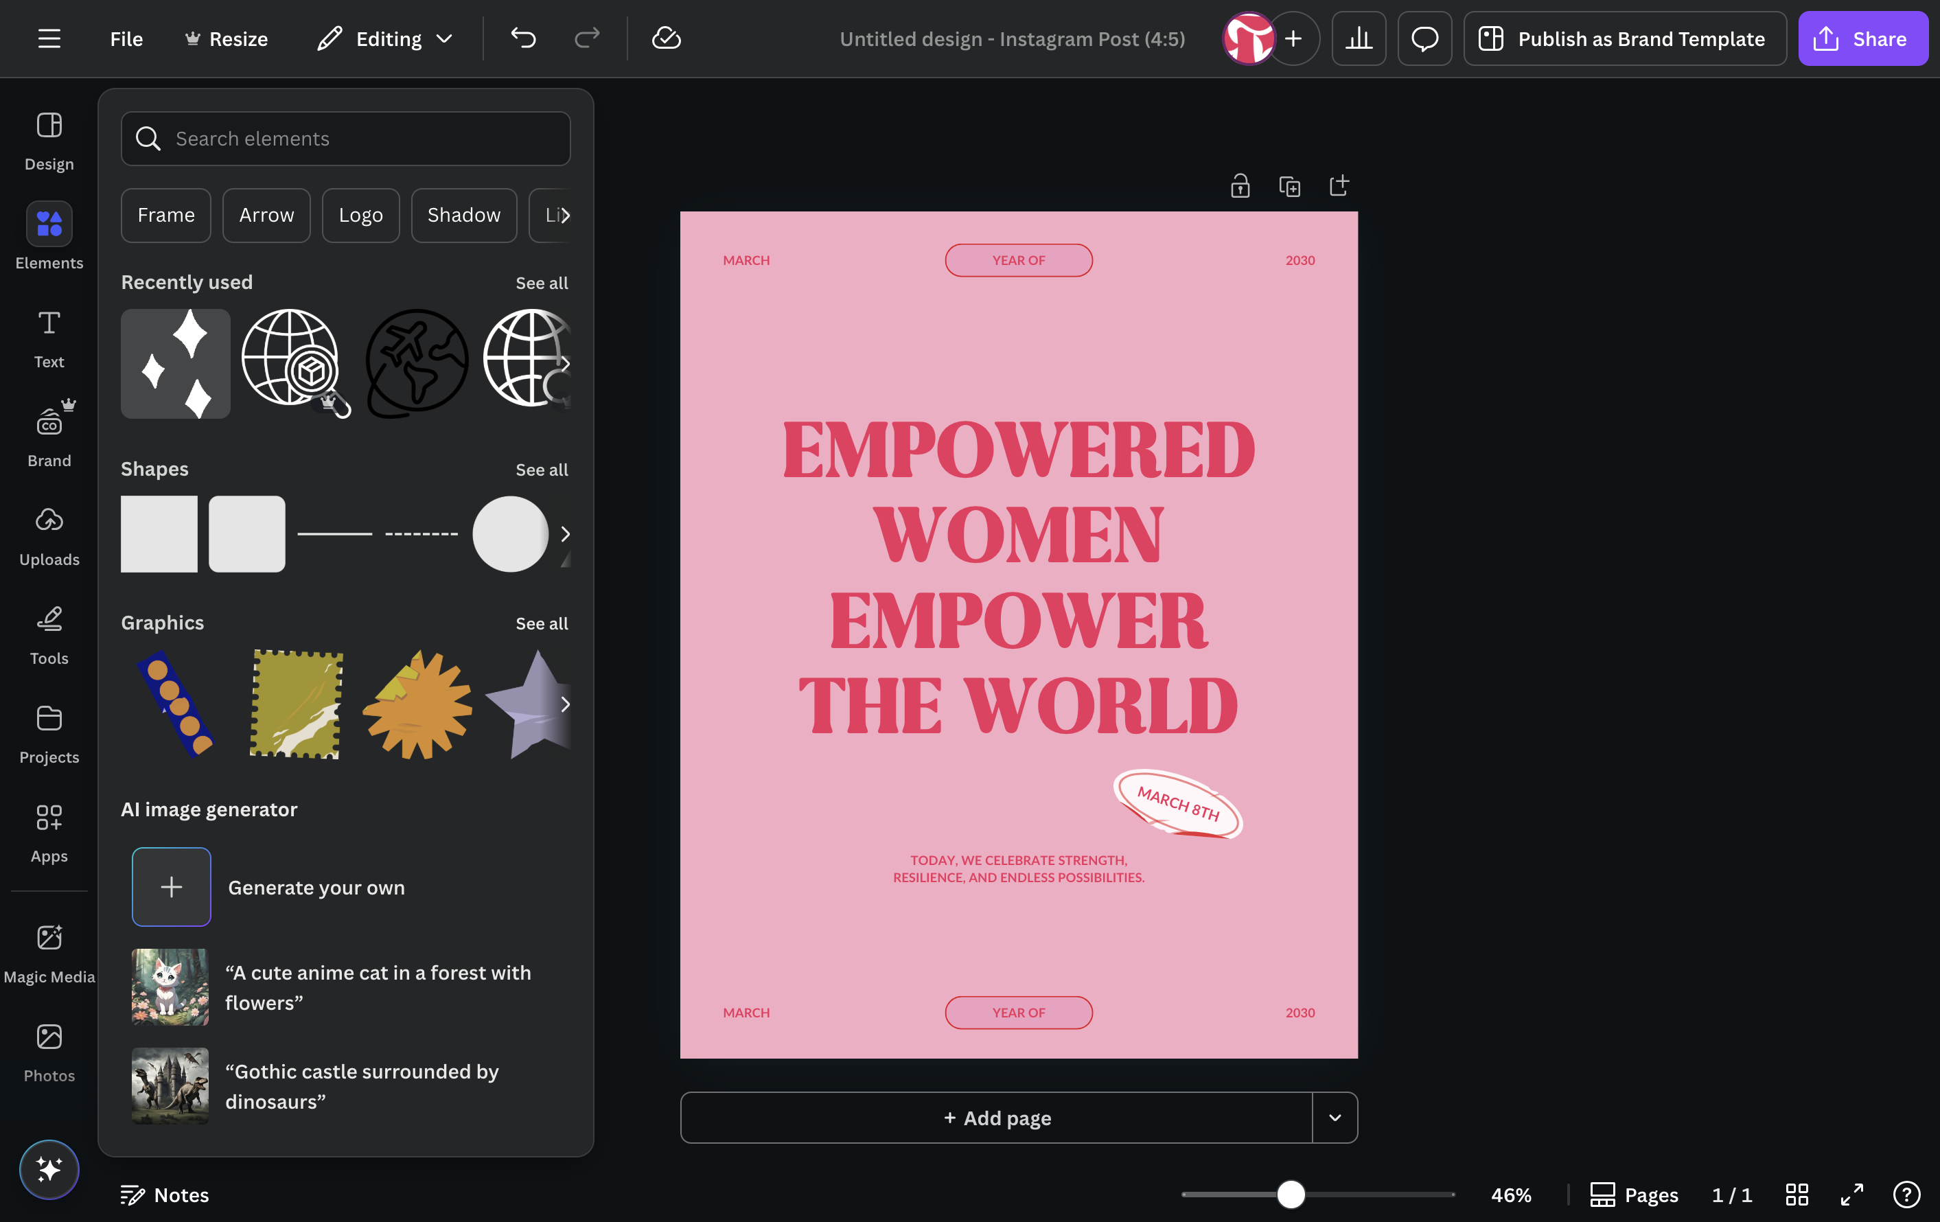Open the help question mark
Viewport: 1940px width, 1222px height.
1906,1195
